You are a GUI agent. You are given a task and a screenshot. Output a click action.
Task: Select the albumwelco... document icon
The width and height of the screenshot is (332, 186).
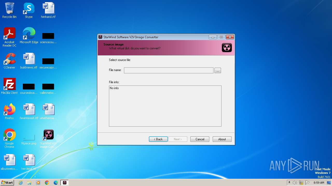coord(9,162)
